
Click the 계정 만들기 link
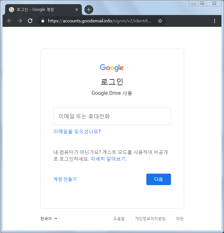click(x=65, y=179)
